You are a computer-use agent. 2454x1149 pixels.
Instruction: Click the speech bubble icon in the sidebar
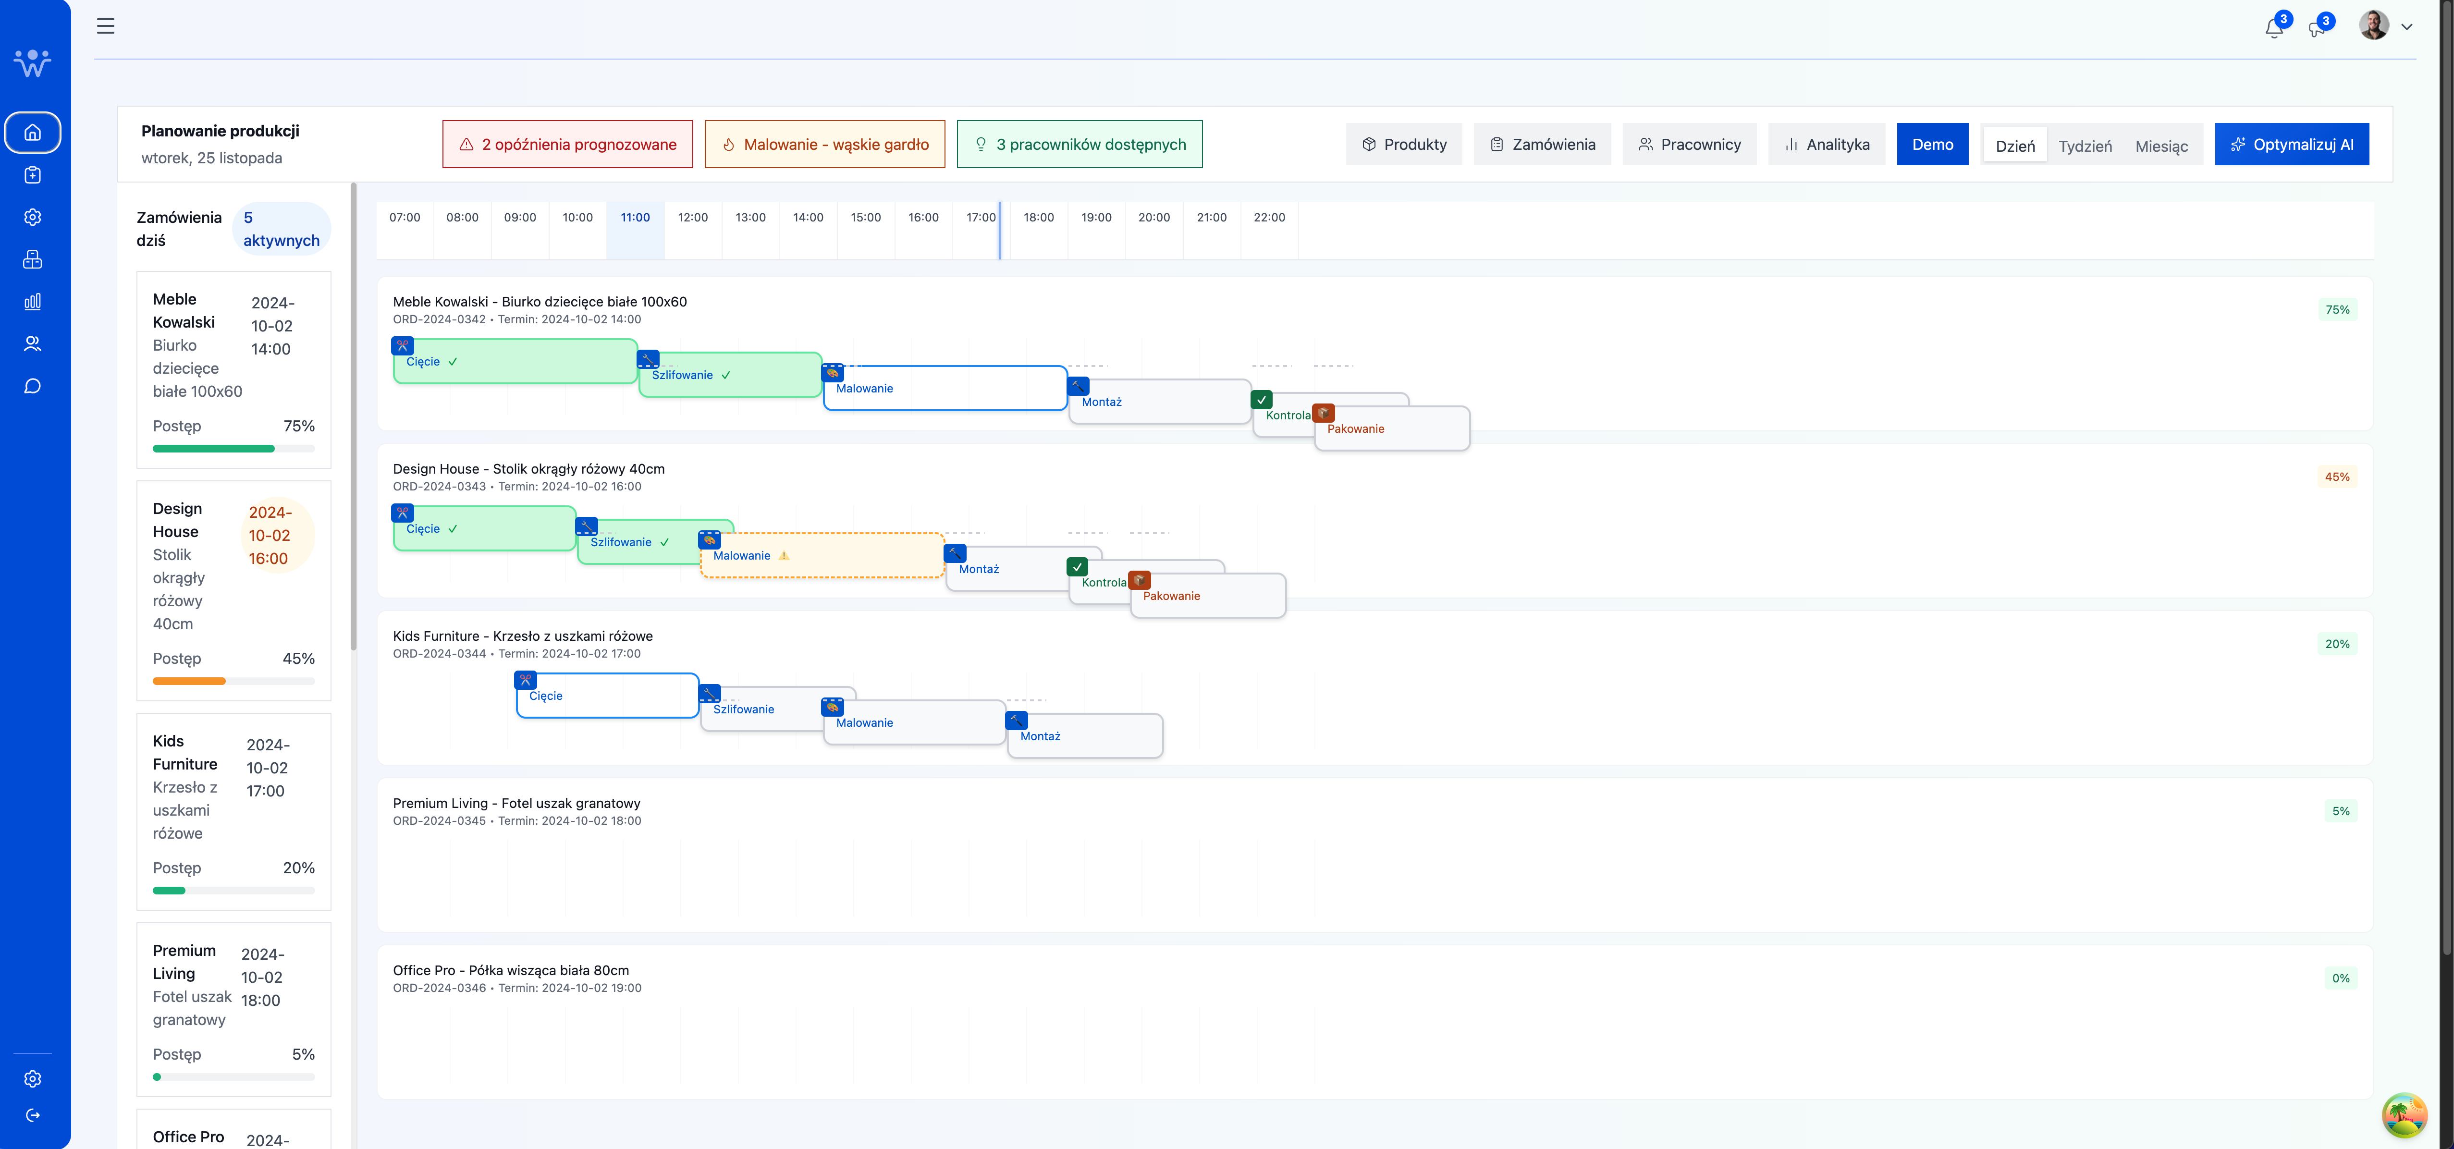pos(32,386)
